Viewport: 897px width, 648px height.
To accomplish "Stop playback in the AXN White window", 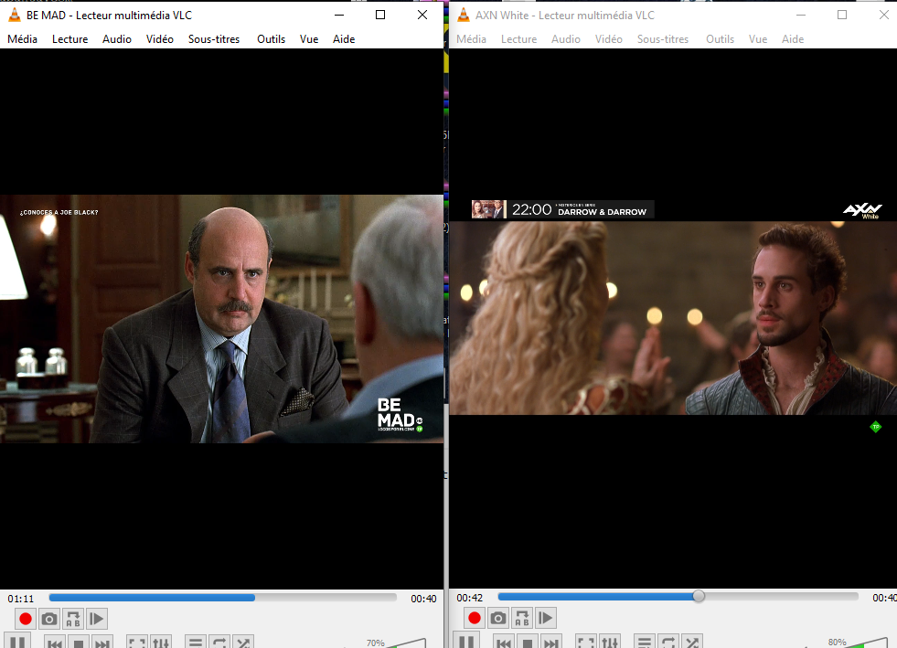I will [x=528, y=643].
